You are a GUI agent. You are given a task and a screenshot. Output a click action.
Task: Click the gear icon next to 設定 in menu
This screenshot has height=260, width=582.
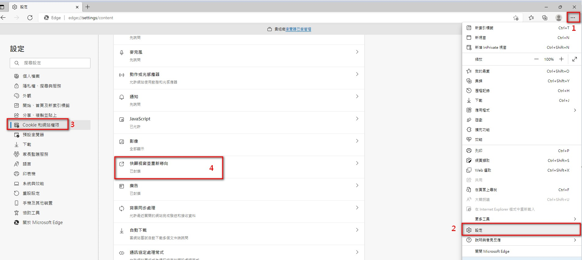(x=469, y=230)
